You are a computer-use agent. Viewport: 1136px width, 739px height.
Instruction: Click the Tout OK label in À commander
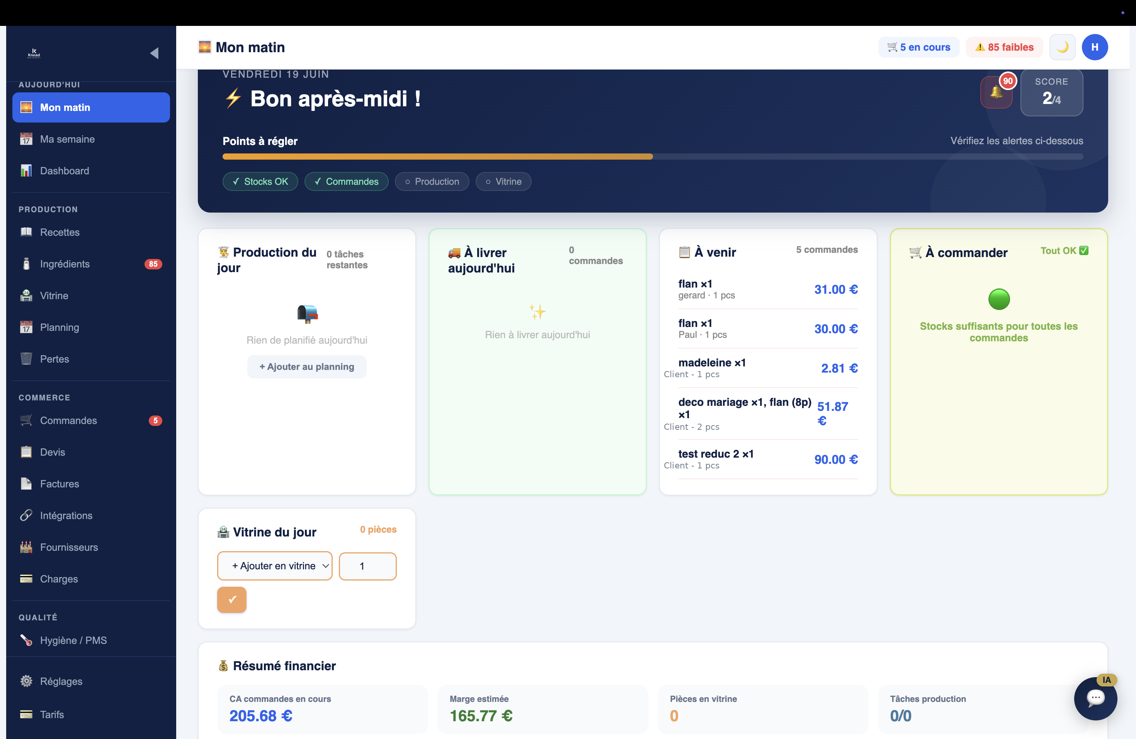point(1064,250)
